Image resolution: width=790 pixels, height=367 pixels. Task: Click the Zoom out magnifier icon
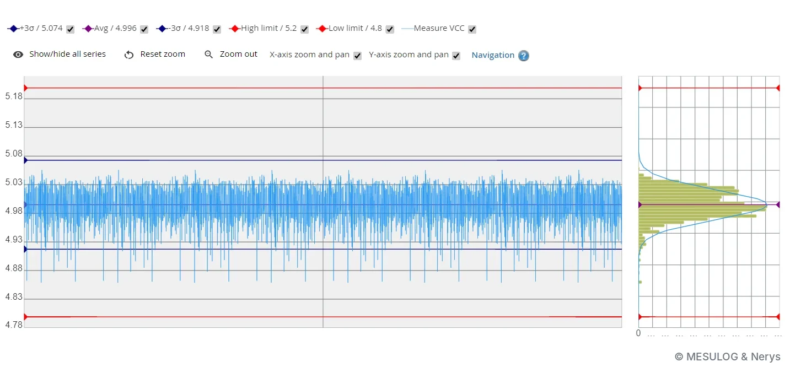pos(208,55)
